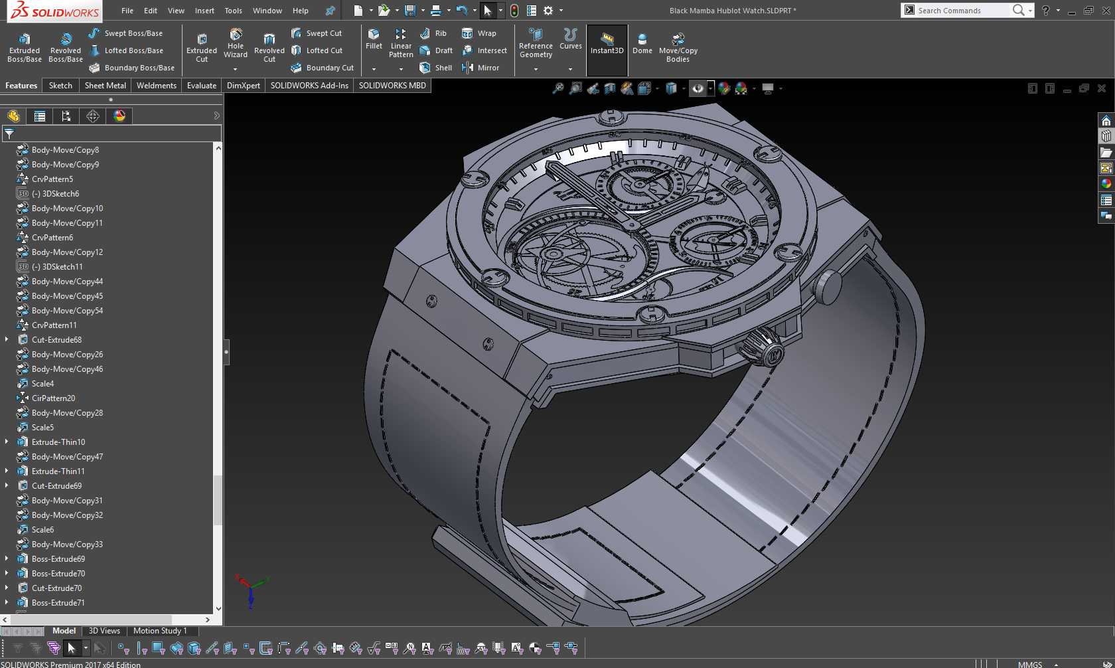
Task: Open the Insert menu
Action: pyautogui.click(x=204, y=11)
